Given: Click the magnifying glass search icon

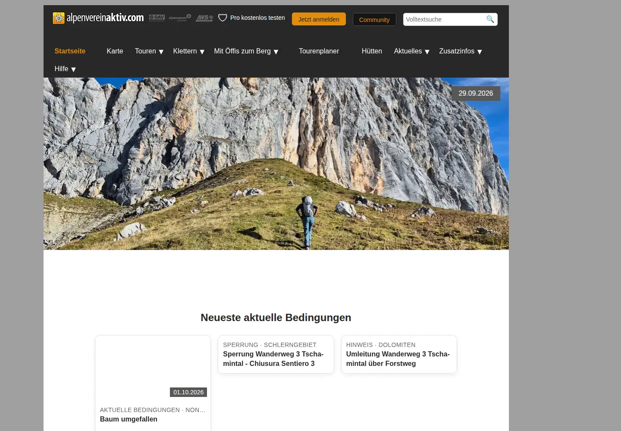Looking at the screenshot, I should [x=490, y=19].
